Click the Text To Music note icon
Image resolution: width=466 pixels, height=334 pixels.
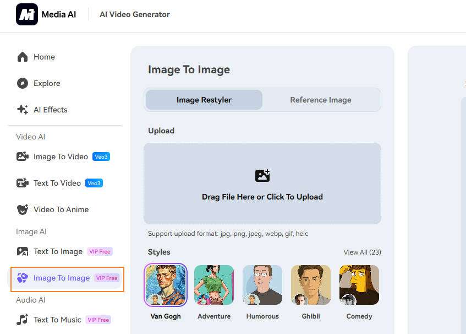tap(23, 320)
